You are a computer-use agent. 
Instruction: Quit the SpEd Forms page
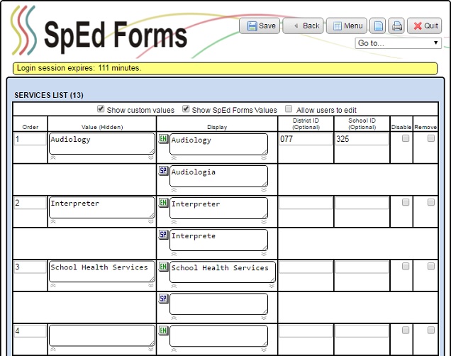click(x=424, y=26)
